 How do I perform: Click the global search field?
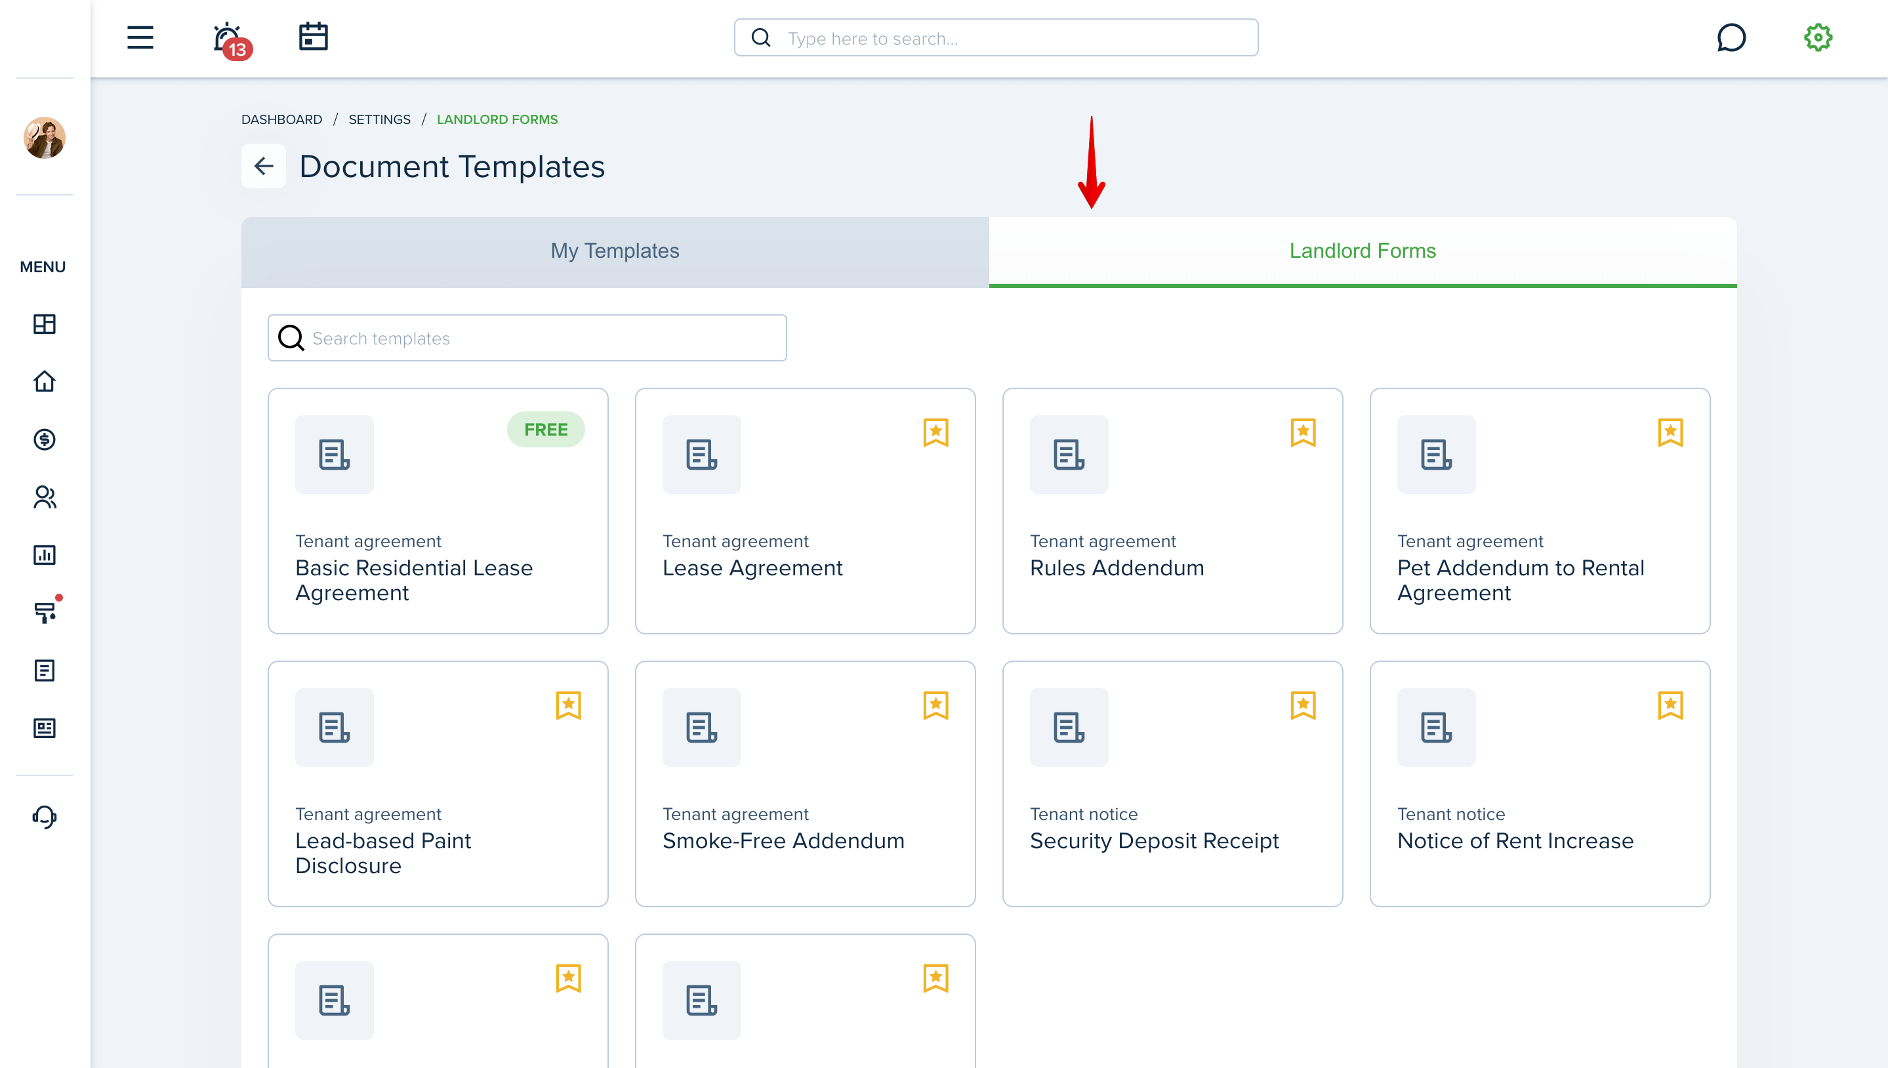pos(996,37)
